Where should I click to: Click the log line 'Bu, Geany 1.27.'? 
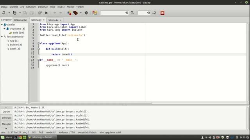tap(29, 108)
